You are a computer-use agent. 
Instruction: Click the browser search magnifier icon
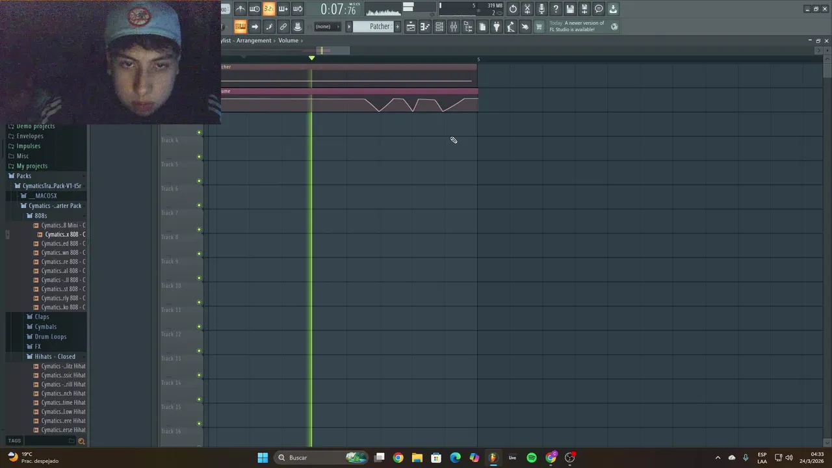(81, 441)
